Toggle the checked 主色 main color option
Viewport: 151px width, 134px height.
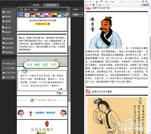21,15
